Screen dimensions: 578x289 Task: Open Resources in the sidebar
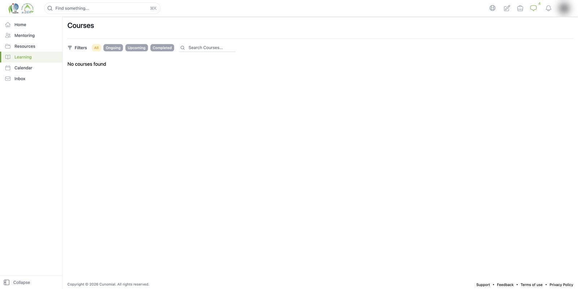(31, 46)
